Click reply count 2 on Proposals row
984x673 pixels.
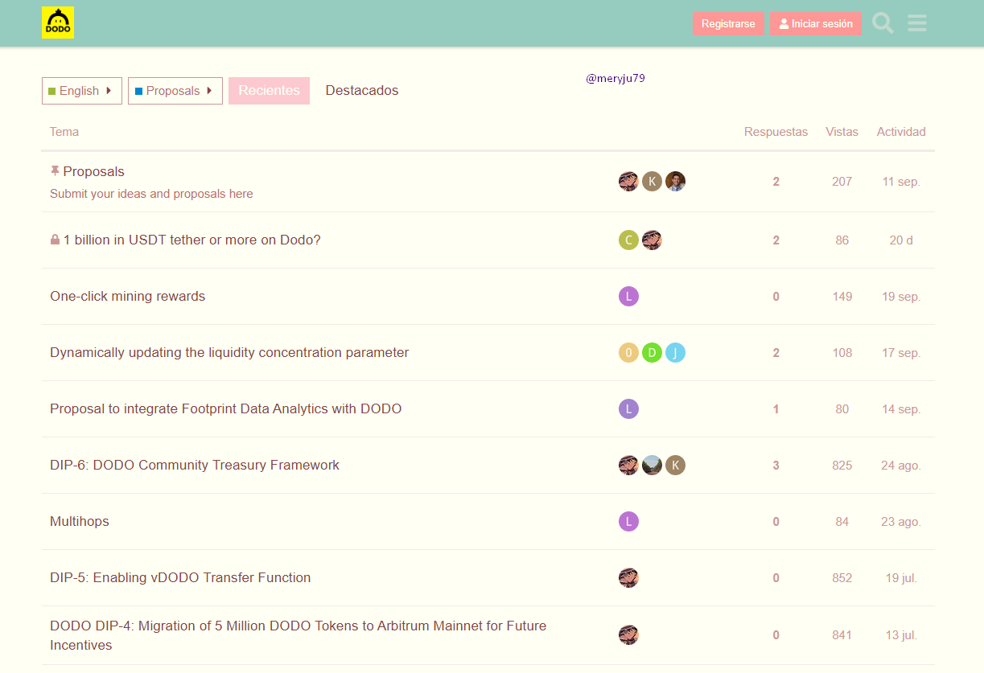point(776,182)
